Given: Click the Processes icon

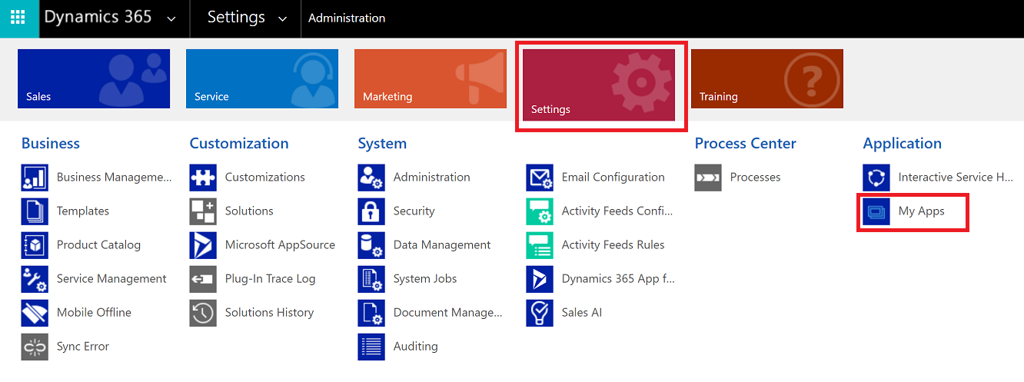Looking at the screenshot, I should pyautogui.click(x=708, y=178).
